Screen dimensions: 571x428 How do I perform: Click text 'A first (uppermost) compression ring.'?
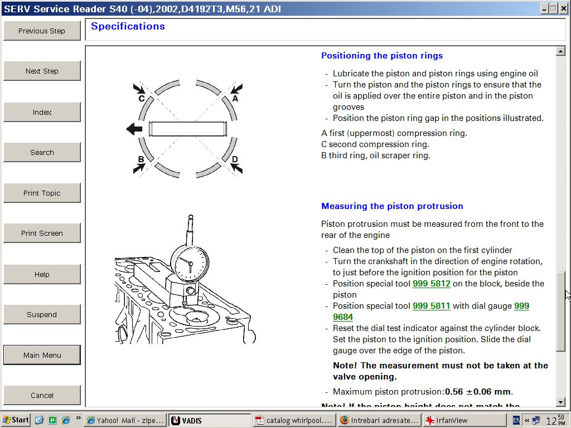pos(394,133)
